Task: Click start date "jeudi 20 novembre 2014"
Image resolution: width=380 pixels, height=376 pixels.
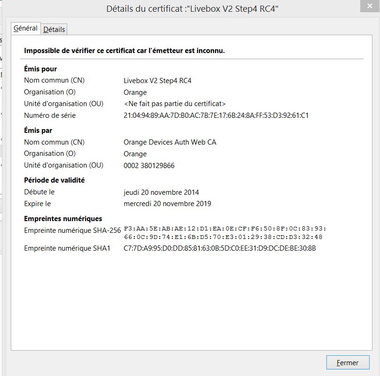Action: 161,192
